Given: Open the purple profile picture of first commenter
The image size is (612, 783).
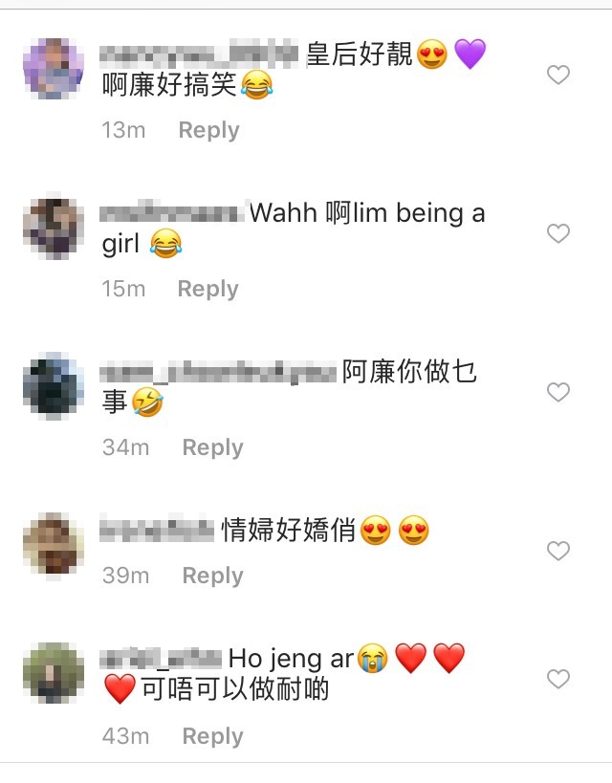Looking at the screenshot, I should tap(54, 69).
